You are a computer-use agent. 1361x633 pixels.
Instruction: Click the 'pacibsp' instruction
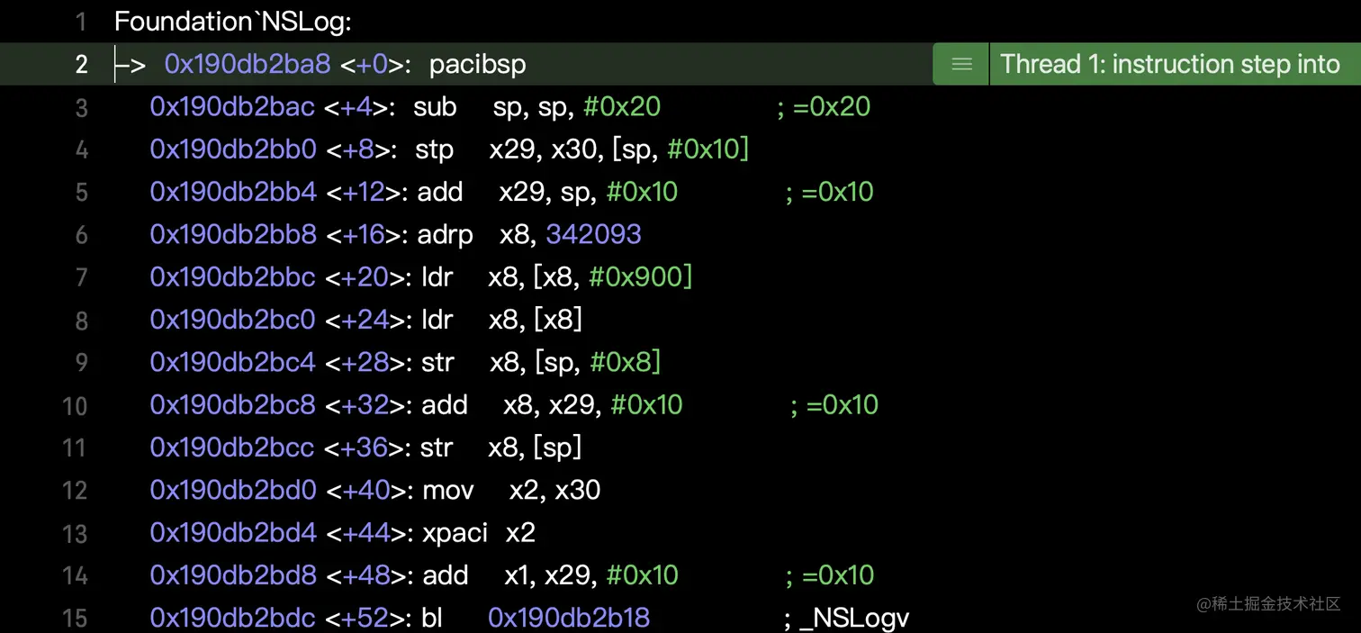(477, 65)
